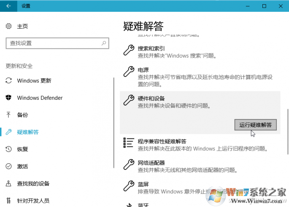Click the Windows 更新 sync icon
Viewport: 289px width, 207px height.
(x=8, y=80)
